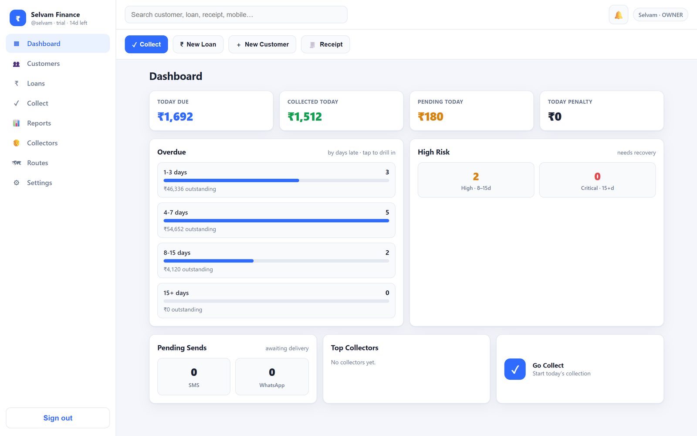Open the Reports page
The width and height of the screenshot is (697, 436).
pyautogui.click(x=58, y=123)
